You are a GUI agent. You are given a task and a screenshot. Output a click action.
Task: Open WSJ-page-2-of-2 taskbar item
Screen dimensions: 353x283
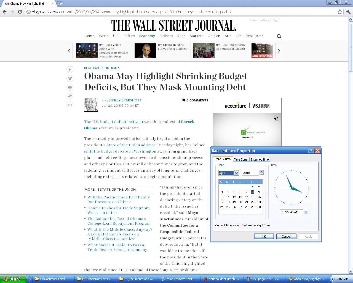point(264,279)
